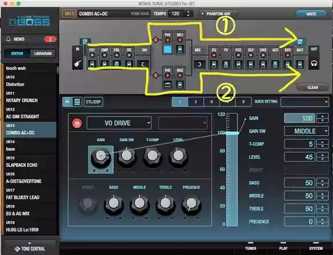Select parameter page tab 2
The height and width of the screenshot is (255, 333).
point(196,102)
